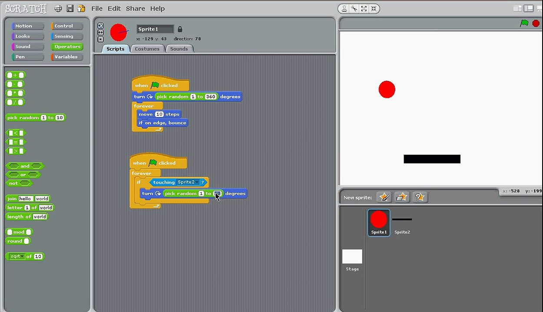This screenshot has height=312, width=543.
Task: Switch to the Scripts tab
Action: point(116,49)
